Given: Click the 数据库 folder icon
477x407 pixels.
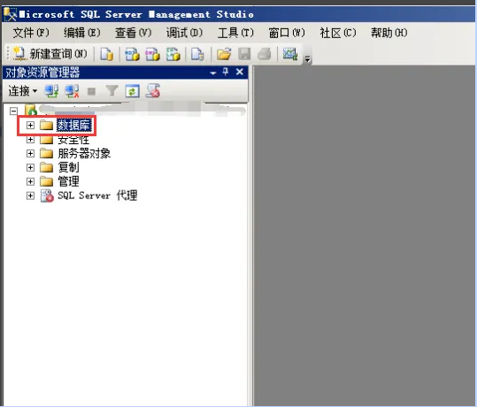Looking at the screenshot, I should point(47,125).
